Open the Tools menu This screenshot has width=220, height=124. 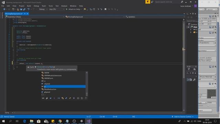click(51, 6)
